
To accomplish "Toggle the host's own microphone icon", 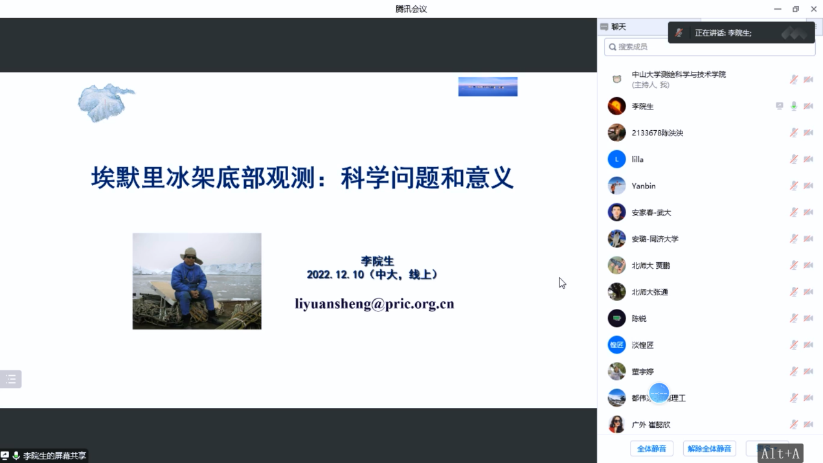I will pyautogui.click(x=794, y=80).
